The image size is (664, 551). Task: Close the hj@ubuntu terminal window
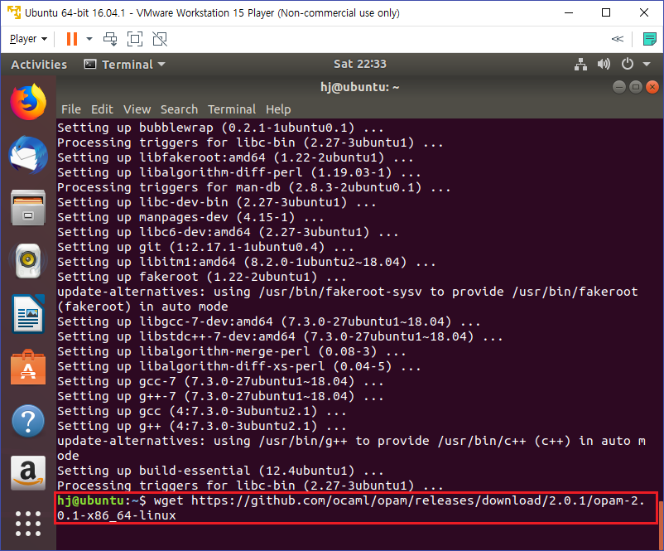pyautogui.click(x=652, y=87)
